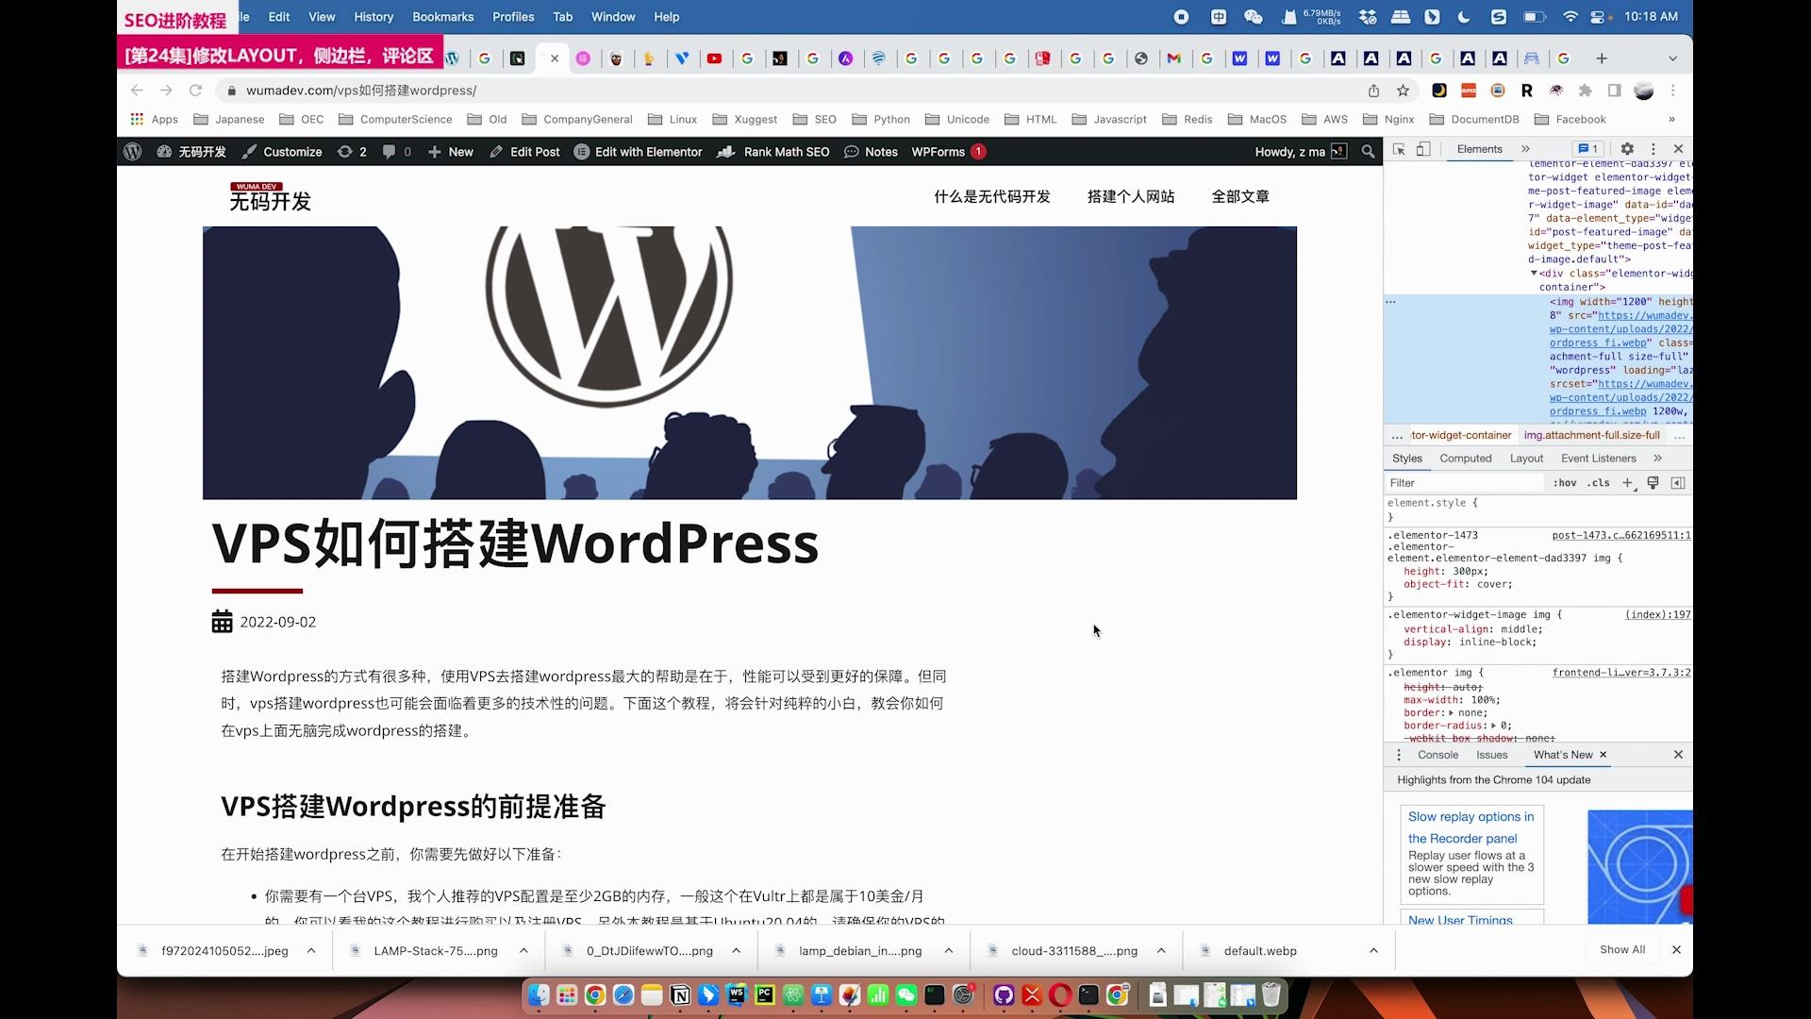Open the tab search dropdown arrow

click(1672, 58)
